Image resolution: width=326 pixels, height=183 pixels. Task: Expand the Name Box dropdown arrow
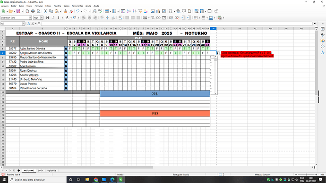(23, 24)
